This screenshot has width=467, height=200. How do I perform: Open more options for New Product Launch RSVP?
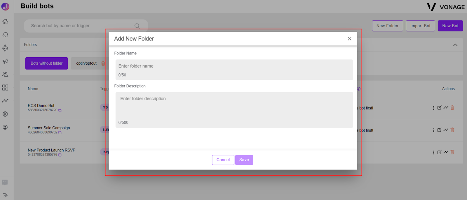click(x=433, y=153)
